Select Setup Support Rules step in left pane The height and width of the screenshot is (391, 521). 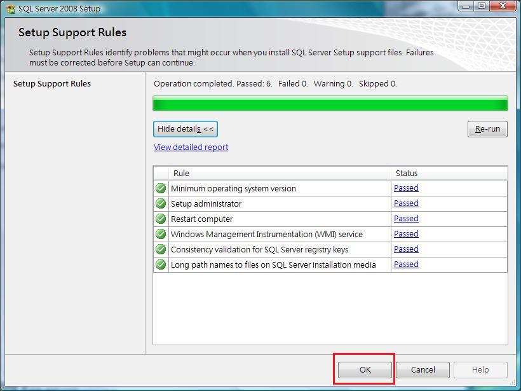[52, 84]
